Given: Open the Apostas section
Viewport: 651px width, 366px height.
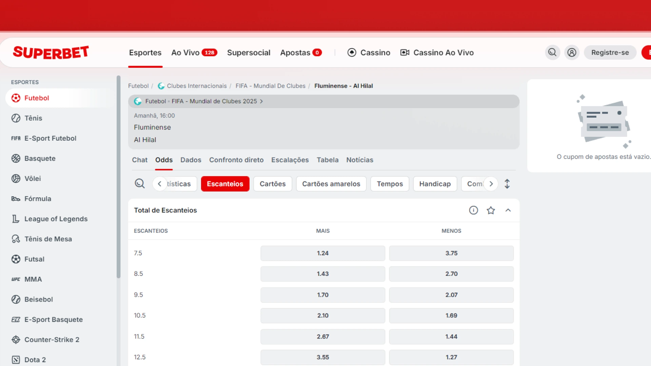Looking at the screenshot, I should coord(301,53).
